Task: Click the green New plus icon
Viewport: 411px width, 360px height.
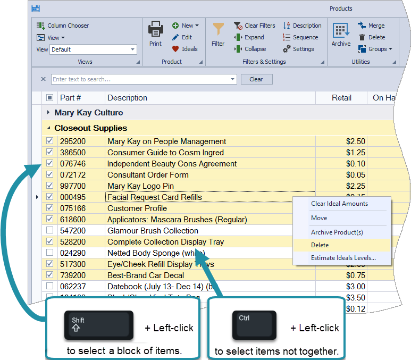Action: (x=175, y=26)
